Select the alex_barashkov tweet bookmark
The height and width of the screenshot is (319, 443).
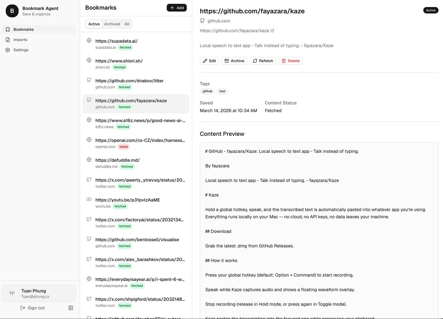[136, 263]
